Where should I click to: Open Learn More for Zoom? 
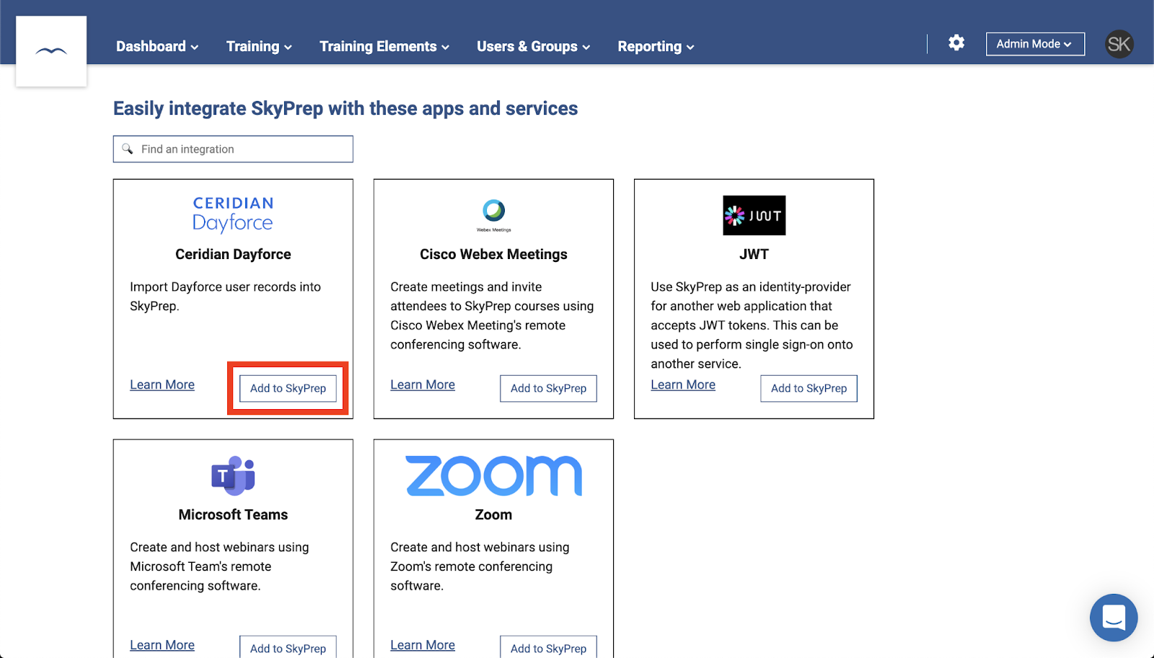pyautogui.click(x=423, y=645)
